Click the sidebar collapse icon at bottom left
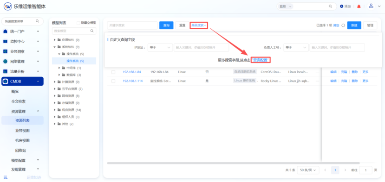 click(6, 177)
